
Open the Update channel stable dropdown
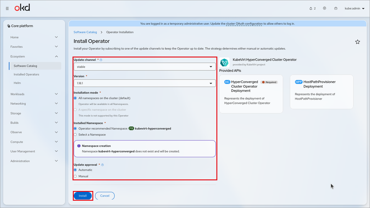point(145,67)
